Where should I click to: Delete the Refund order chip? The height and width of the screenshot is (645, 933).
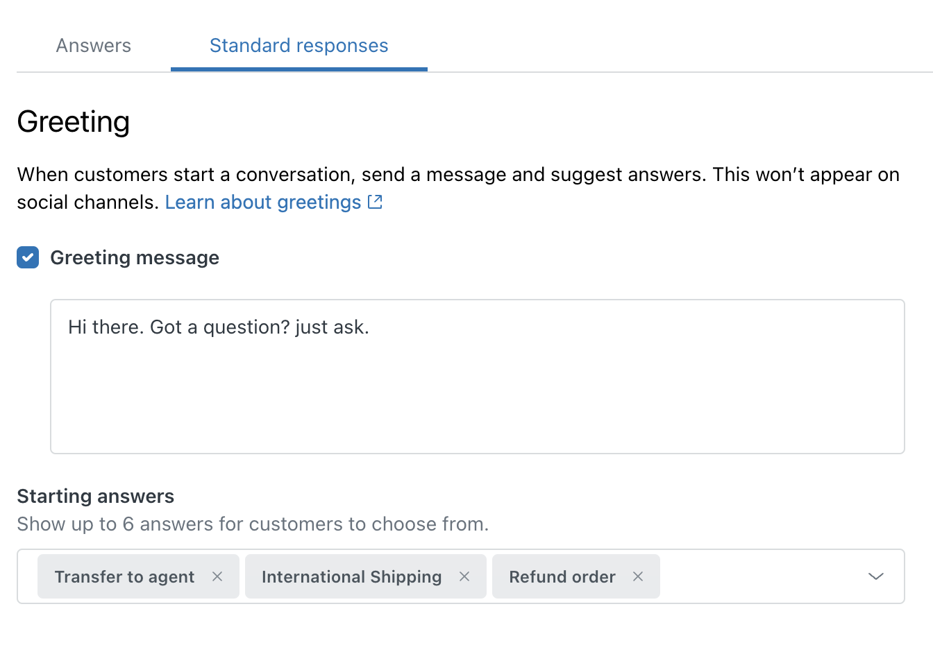click(638, 576)
